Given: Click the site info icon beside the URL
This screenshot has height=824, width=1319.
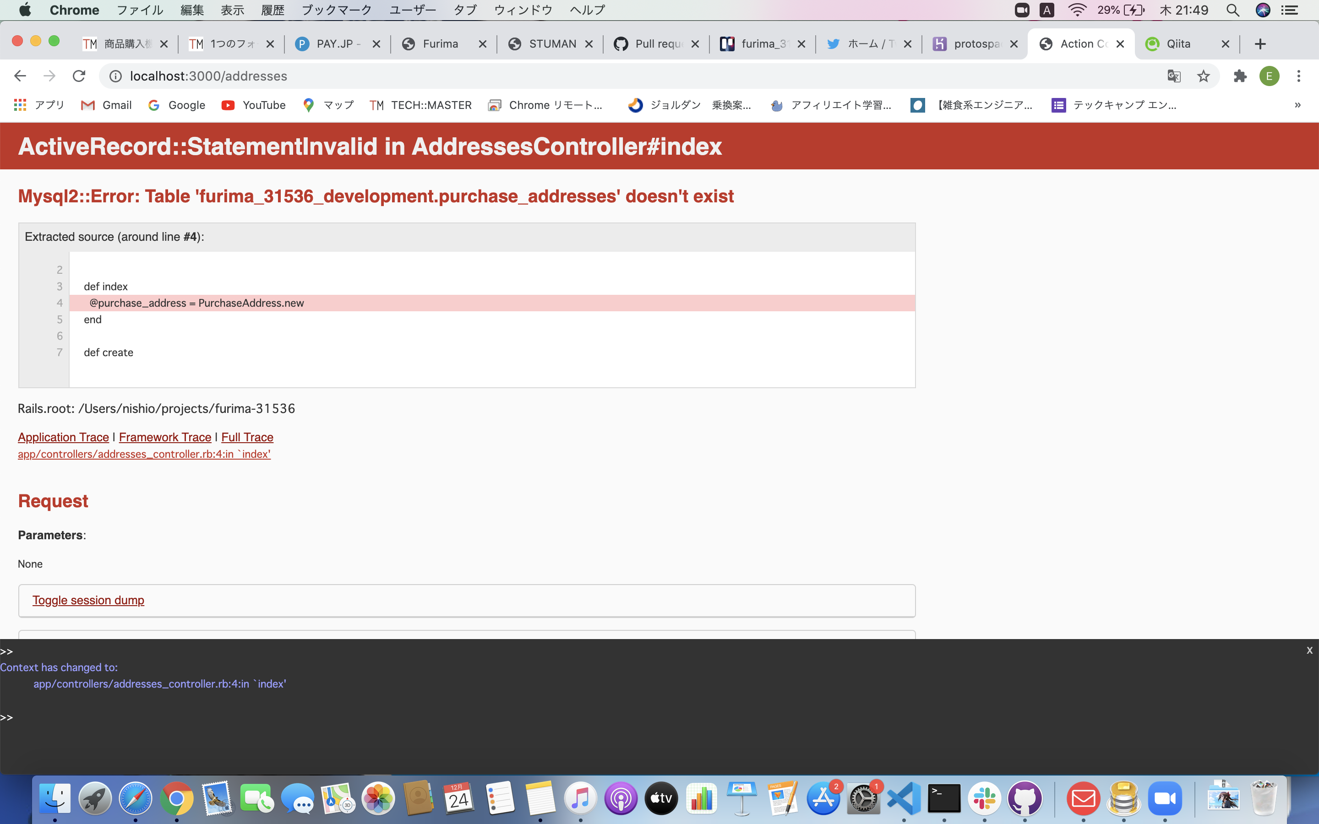Looking at the screenshot, I should click(x=115, y=76).
